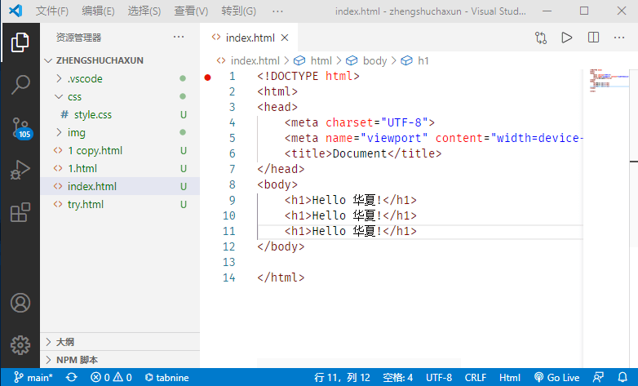Collapse the css folder
This screenshot has width=638, height=386.
point(74,97)
